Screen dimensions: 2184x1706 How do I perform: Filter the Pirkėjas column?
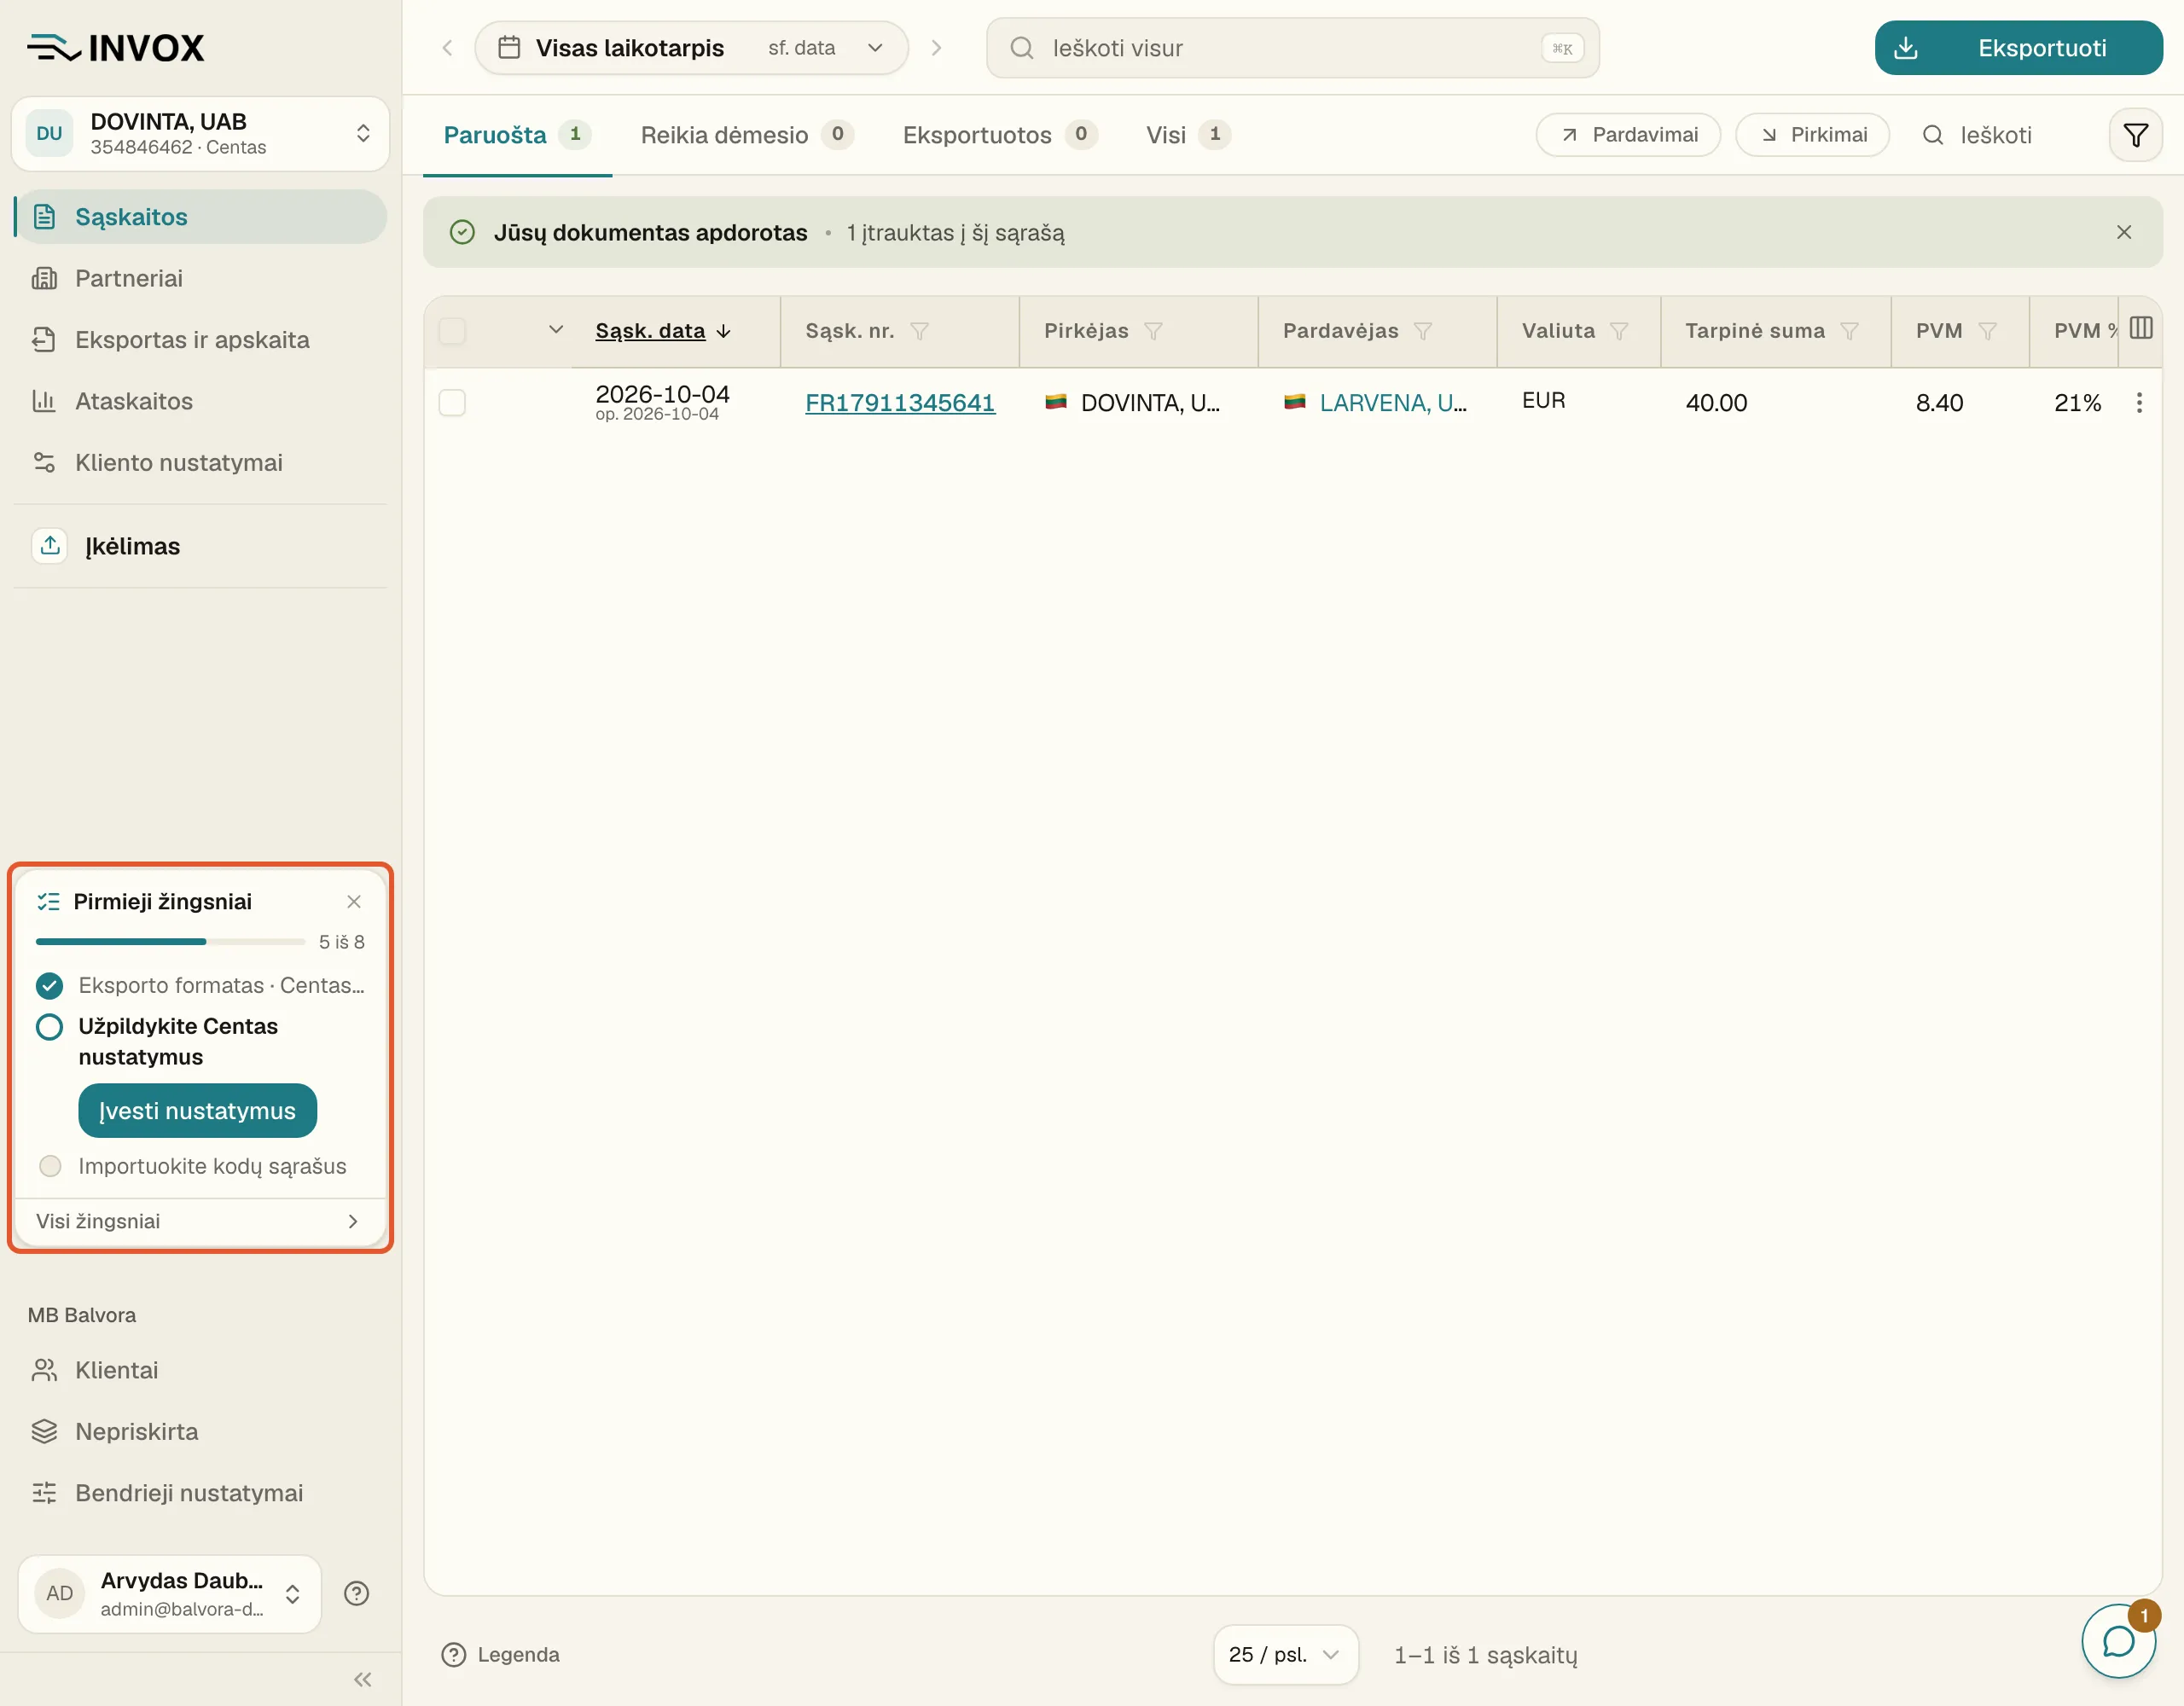coord(1153,331)
